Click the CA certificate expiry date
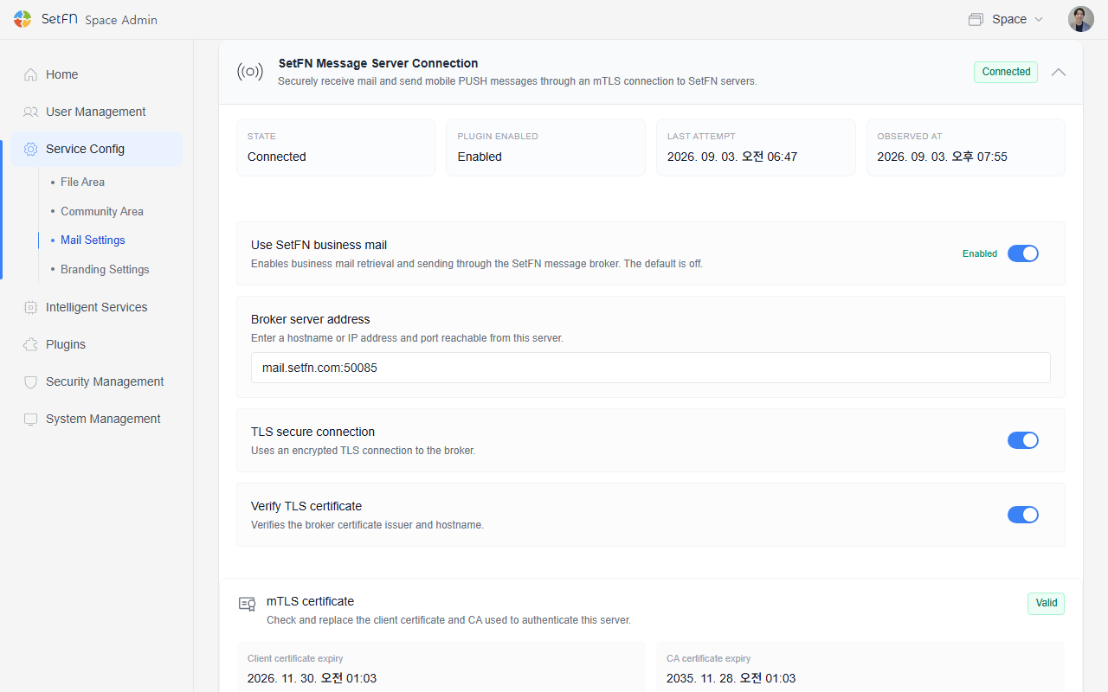Viewport: 1108px width, 692px height. pos(731,678)
